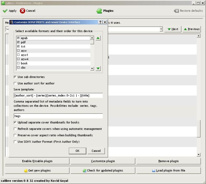Screen dimensions: 206x184
Task: Click Customize plugin button
Action: coord(103,161)
